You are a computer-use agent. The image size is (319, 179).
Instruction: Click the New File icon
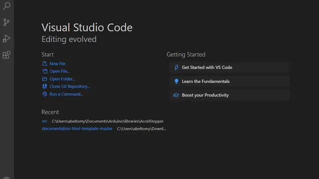(x=44, y=64)
